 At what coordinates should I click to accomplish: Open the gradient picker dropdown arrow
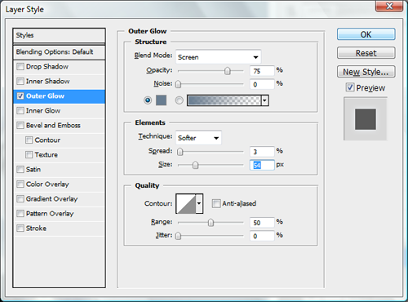264,100
